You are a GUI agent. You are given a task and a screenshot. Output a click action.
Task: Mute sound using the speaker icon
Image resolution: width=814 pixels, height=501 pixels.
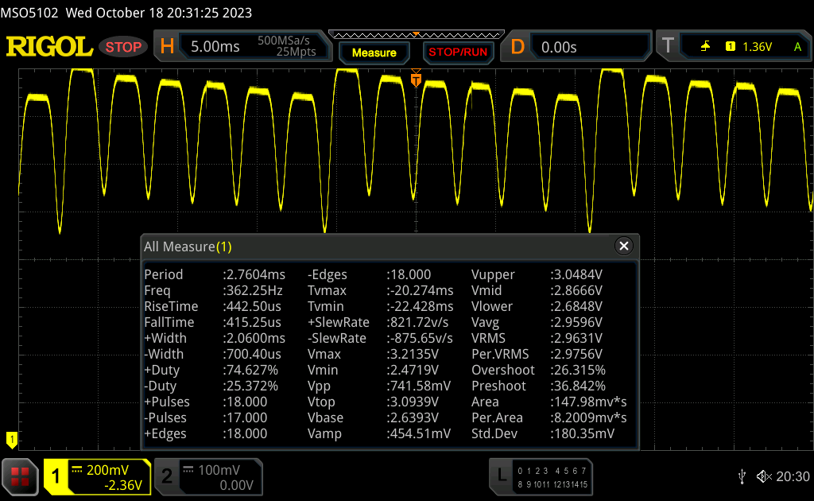coord(763,476)
